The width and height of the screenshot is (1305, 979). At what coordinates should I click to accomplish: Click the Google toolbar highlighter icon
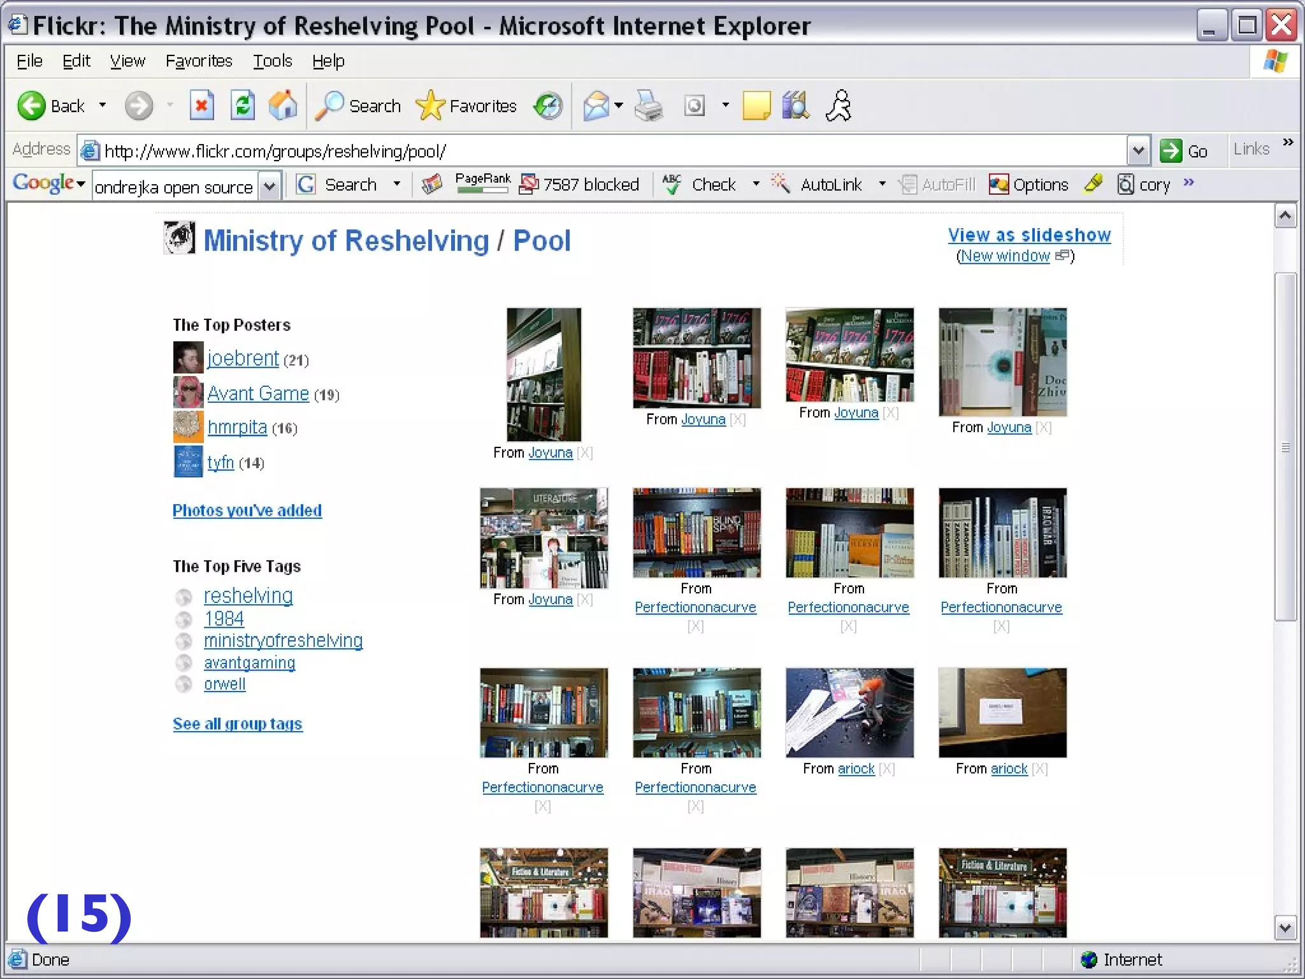coord(1093,184)
